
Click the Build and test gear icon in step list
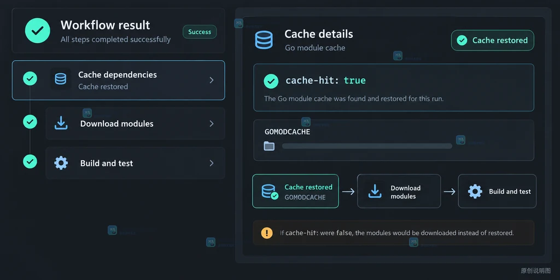[x=61, y=163]
